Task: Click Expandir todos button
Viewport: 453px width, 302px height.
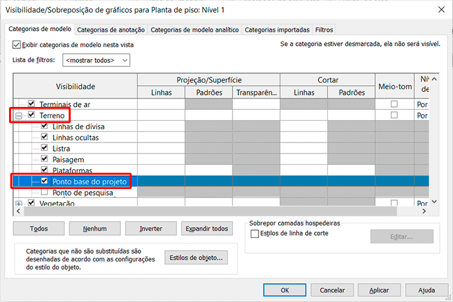Action: point(207,228)
